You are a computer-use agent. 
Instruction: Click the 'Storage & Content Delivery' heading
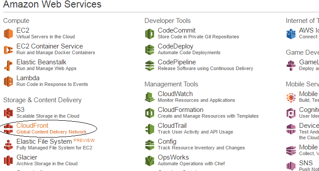pyautogui.click(x=43, y=100)
